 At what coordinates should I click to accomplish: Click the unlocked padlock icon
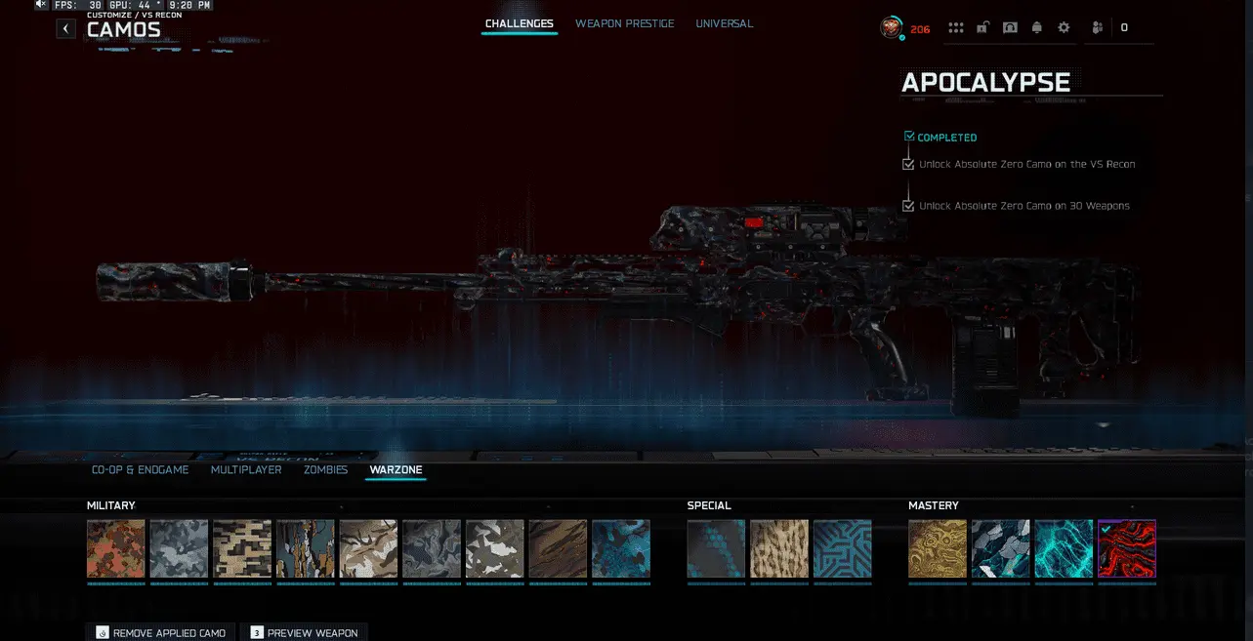point(982,28)
